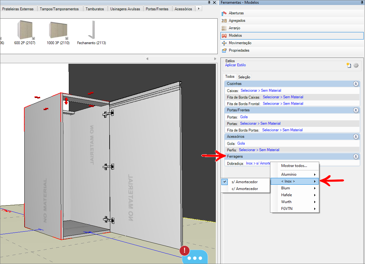Switch to the Seleção tab

(244, 77)
